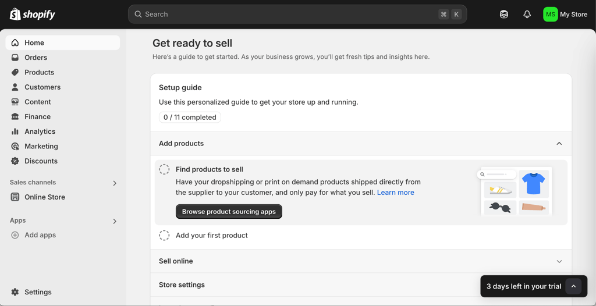The image size is (596, 306).
Task: Select Home in the sidebar
Action: (x=63, y=42)
